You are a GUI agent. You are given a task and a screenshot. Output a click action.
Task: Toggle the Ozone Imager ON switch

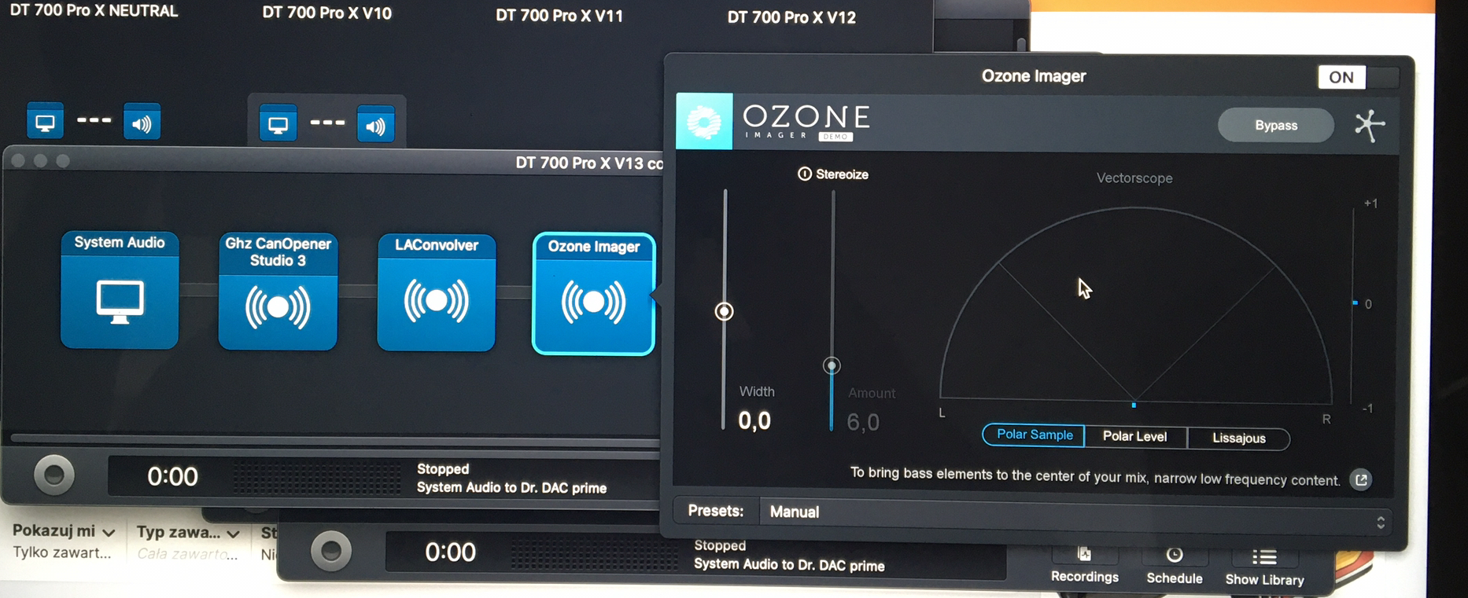coord(1358,77)
